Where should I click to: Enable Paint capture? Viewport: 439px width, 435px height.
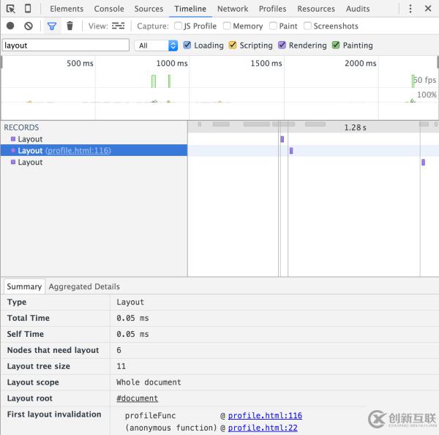coord(273,26)
